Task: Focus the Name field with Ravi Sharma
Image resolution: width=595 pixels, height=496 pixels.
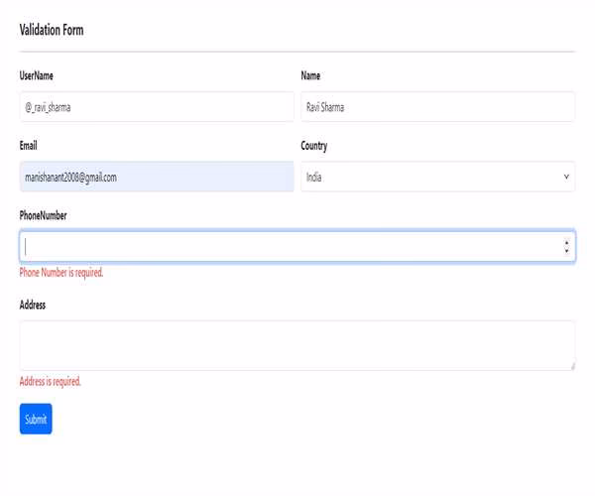Action: coord(437,107)
